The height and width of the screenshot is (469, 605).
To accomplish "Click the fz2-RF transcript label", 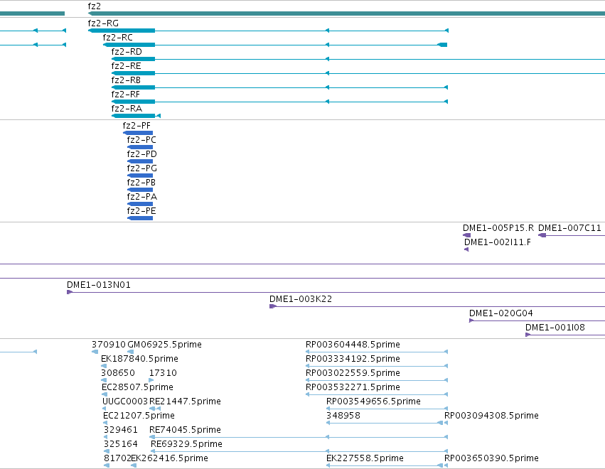I will [126, 95].
